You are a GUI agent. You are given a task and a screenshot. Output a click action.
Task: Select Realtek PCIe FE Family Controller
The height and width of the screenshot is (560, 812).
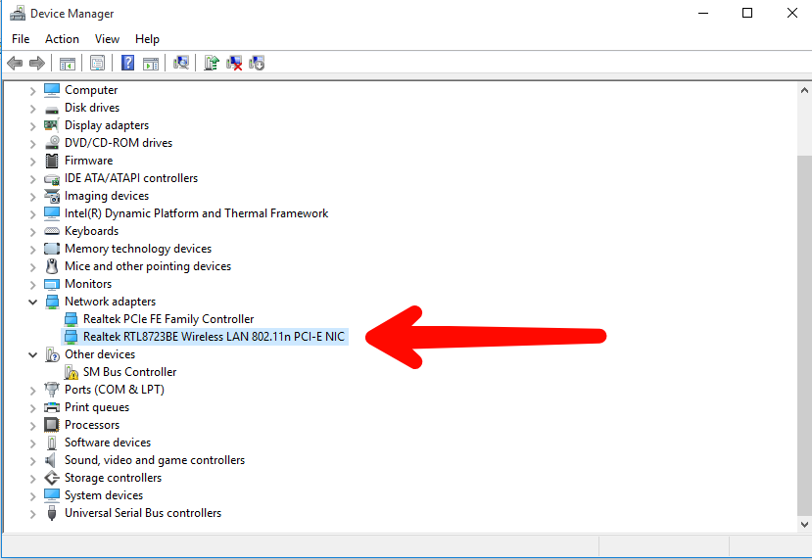pyautogui.click(x=168, y=319)
